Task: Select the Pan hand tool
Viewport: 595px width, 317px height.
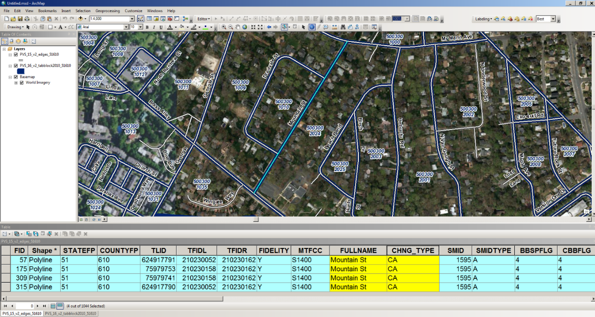Action: click(x=238, y=27)
